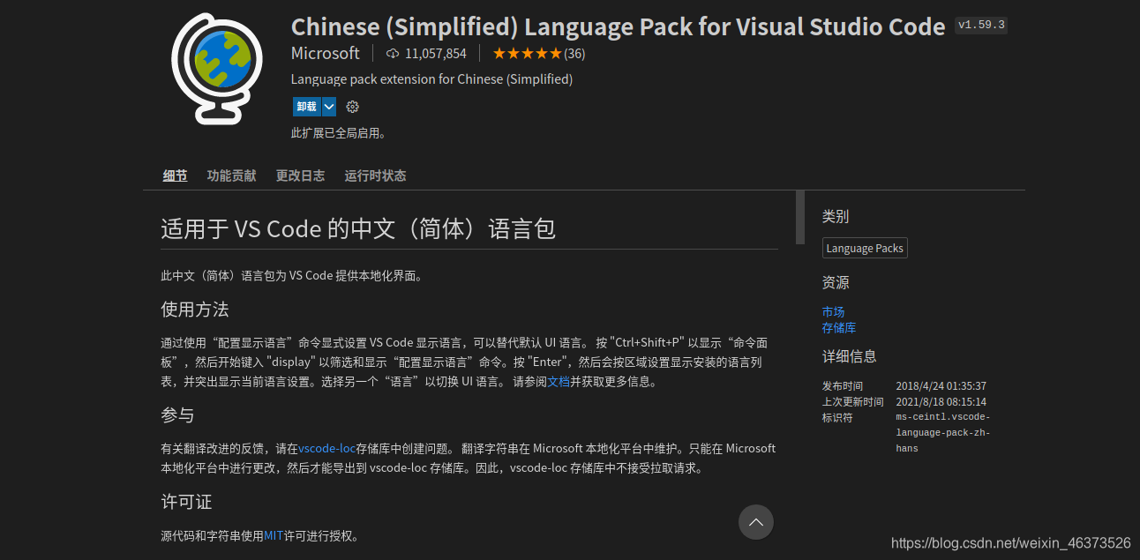Viewport: 1140px width, 560px height.
Task: Click the identifier ms-ceintl.vscode-language-pack-zh-hans
Action: coord(943,432)
